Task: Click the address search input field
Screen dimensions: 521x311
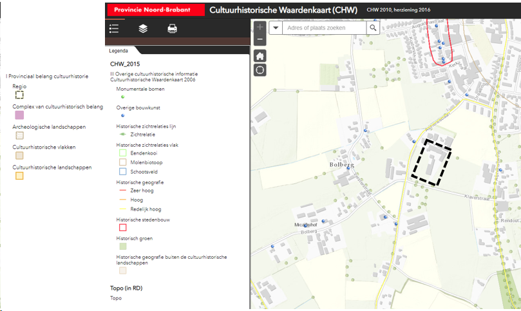Action: [324, 28]
